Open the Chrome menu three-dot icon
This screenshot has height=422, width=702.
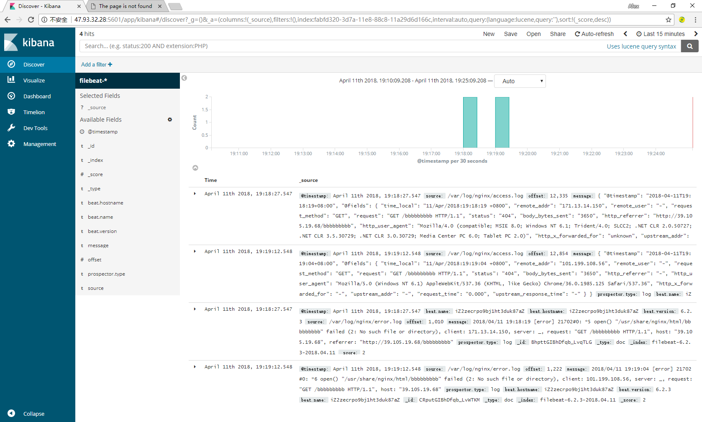coord(695,20)
